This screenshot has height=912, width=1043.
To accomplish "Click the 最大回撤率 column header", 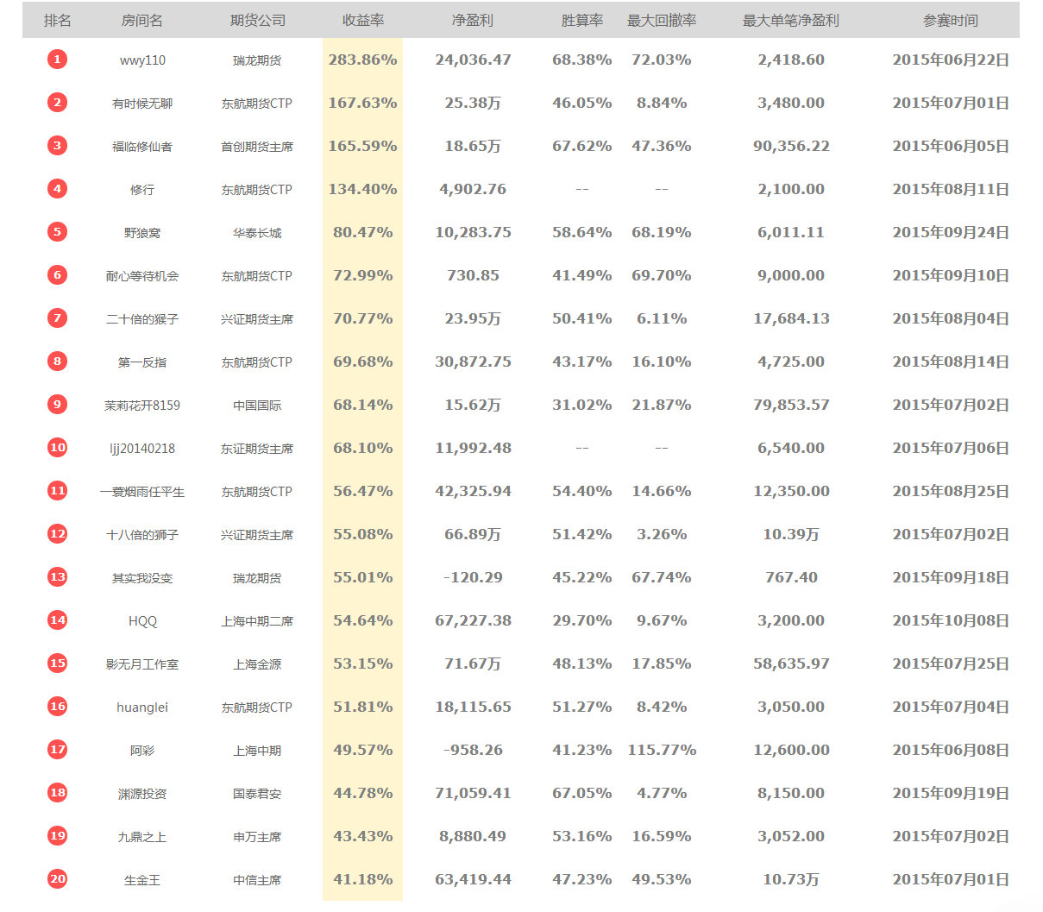I will click(x=662, y=20).
